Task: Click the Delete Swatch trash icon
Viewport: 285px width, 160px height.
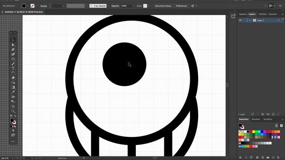Action: (x=278, y=158)
